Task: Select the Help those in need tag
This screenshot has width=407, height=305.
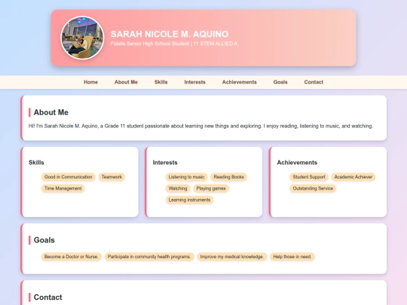Action: click(x=292, y=257)
